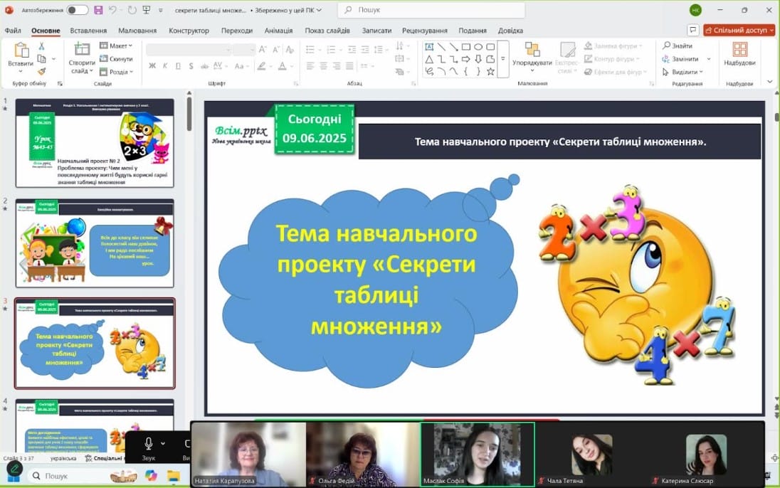Switch to the Анімація tab
The width and height of the screenshot is (780, 488).
[x=278, y=31]
